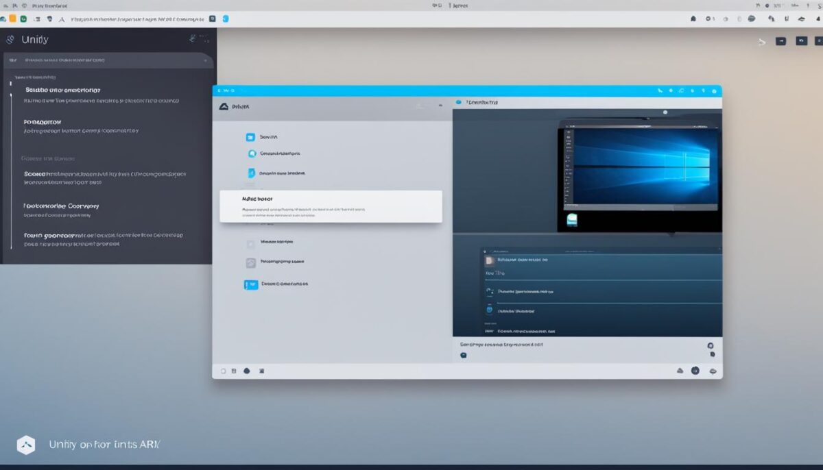Viewport: 823px width, 470px height.
Task: Click the Unity logo in the dark panel
Action: pyautogui.click(x=10, y=39)
